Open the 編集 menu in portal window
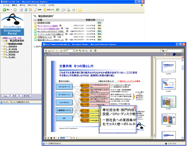The image size is (187, 146). pyautogui.click(x=15, y=5)
